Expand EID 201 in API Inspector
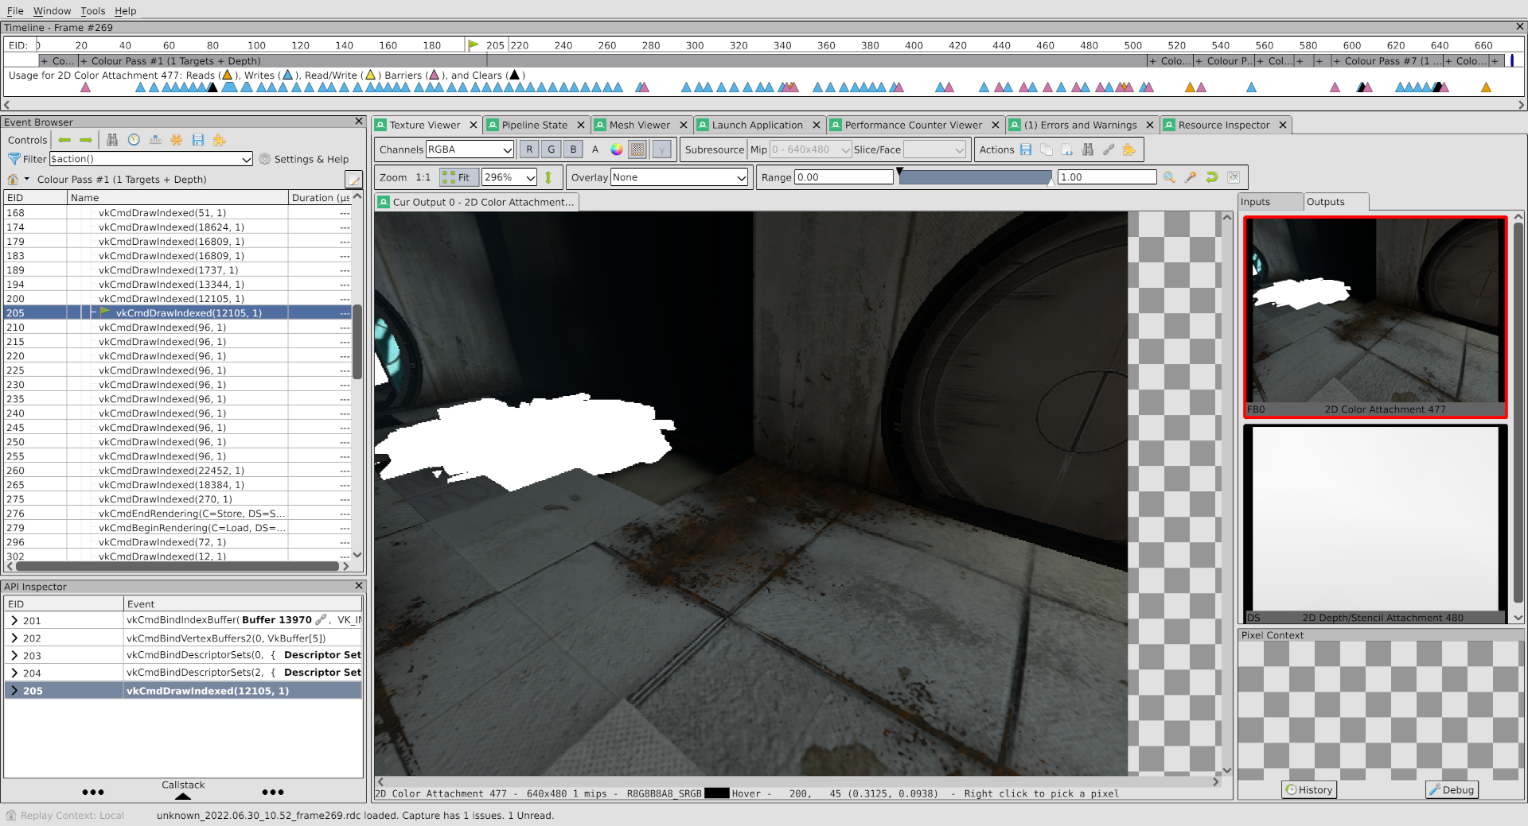 click(14, 621)
